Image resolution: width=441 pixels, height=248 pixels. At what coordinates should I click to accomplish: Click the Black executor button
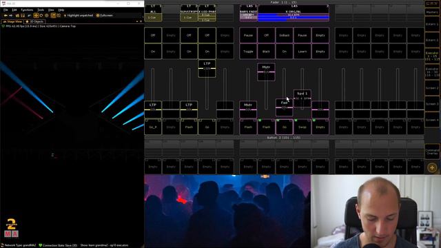coord(266,52)
